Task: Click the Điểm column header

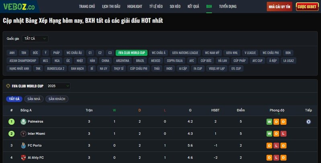Action: (x=241, y=110)
